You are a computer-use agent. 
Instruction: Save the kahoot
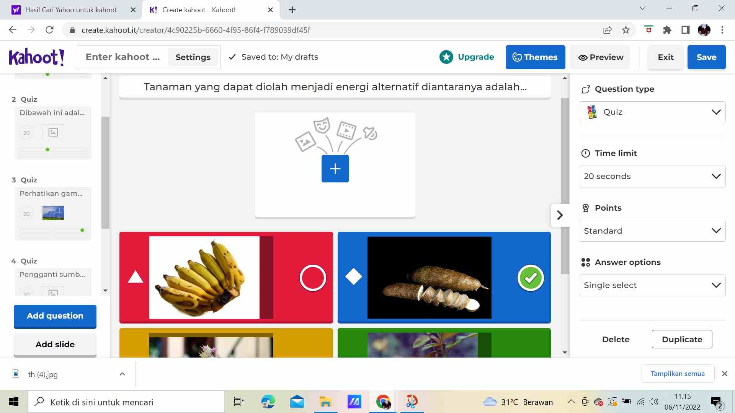click(x=706, y=57)
